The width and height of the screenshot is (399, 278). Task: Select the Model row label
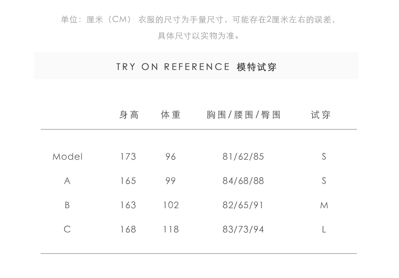tap(68, 157)
